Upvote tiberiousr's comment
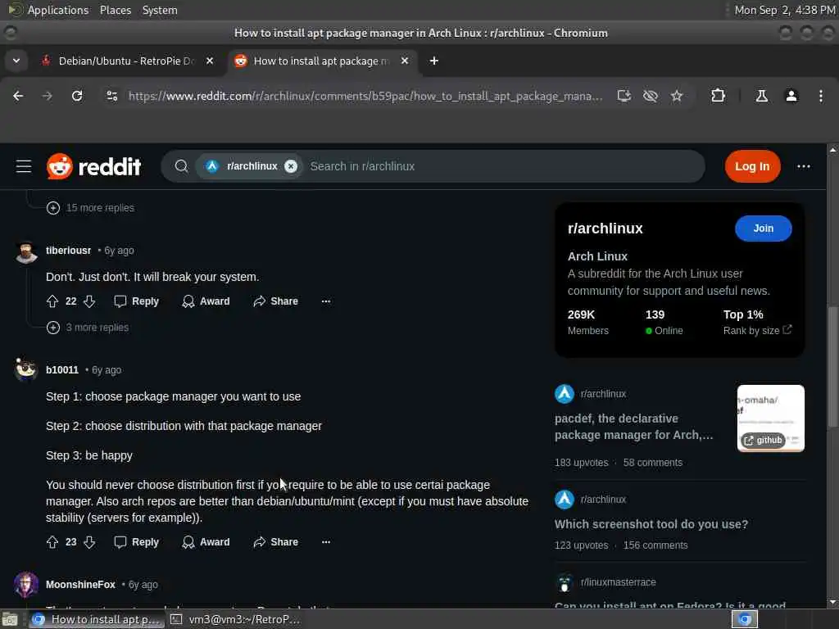 52,301
